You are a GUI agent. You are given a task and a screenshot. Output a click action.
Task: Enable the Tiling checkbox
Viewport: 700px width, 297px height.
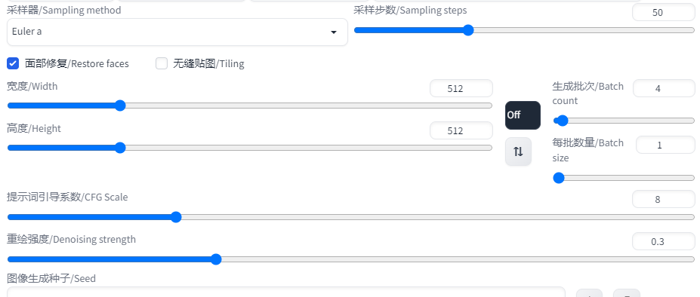[162, 63]
